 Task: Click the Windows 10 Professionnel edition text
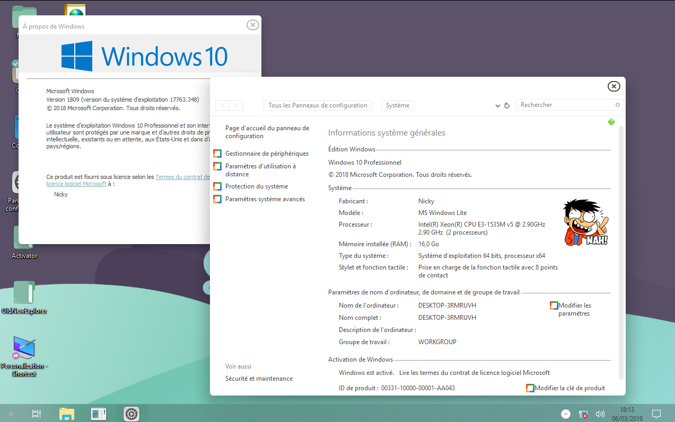[x=365, y=163]
